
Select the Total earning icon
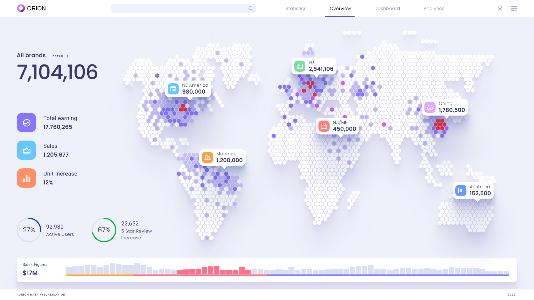[x=26, y=122]
